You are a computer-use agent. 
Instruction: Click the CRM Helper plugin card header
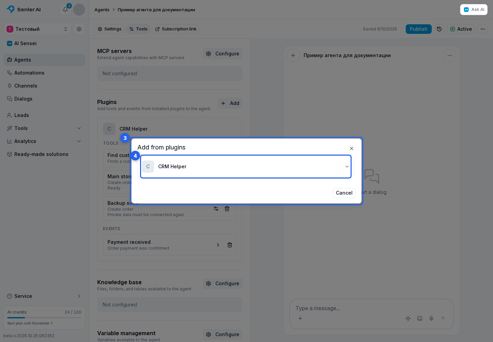[x=169, y=129]
